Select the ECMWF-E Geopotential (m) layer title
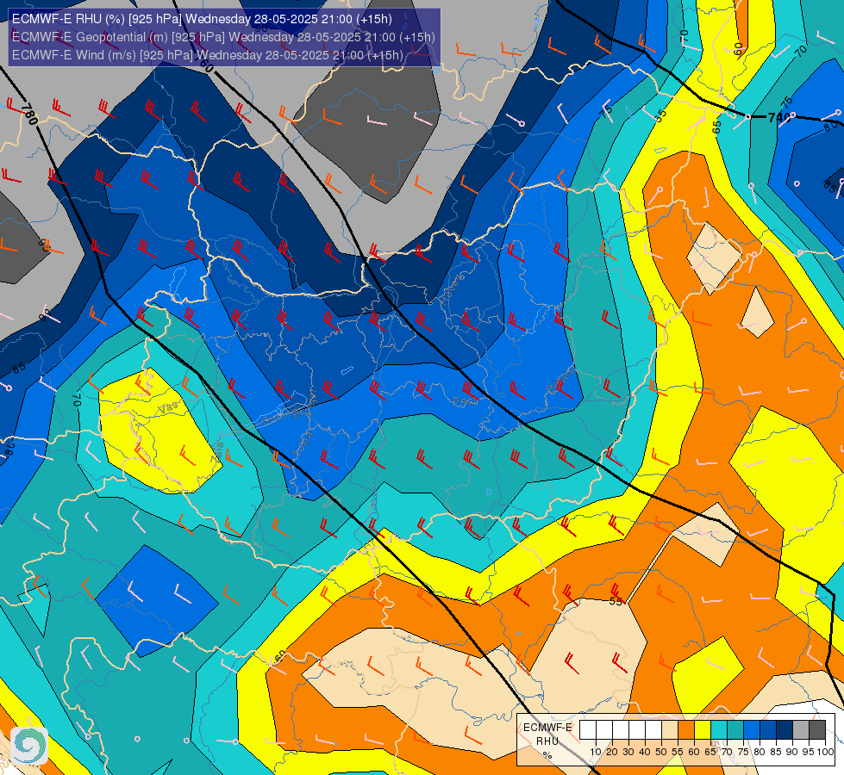The width and height of the screenshot is (844, 775). click(223, 37)
